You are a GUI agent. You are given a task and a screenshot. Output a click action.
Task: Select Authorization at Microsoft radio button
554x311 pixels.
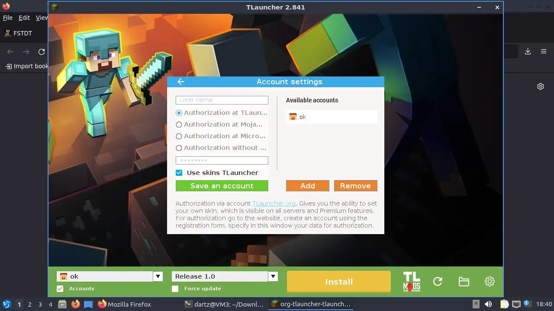click(179, 136)
